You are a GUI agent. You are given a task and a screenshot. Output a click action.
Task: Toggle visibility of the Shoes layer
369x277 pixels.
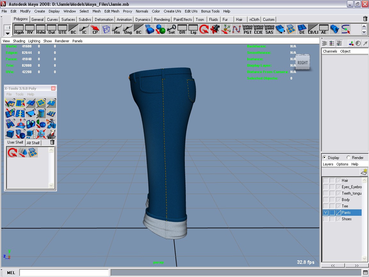pos(326,219)
